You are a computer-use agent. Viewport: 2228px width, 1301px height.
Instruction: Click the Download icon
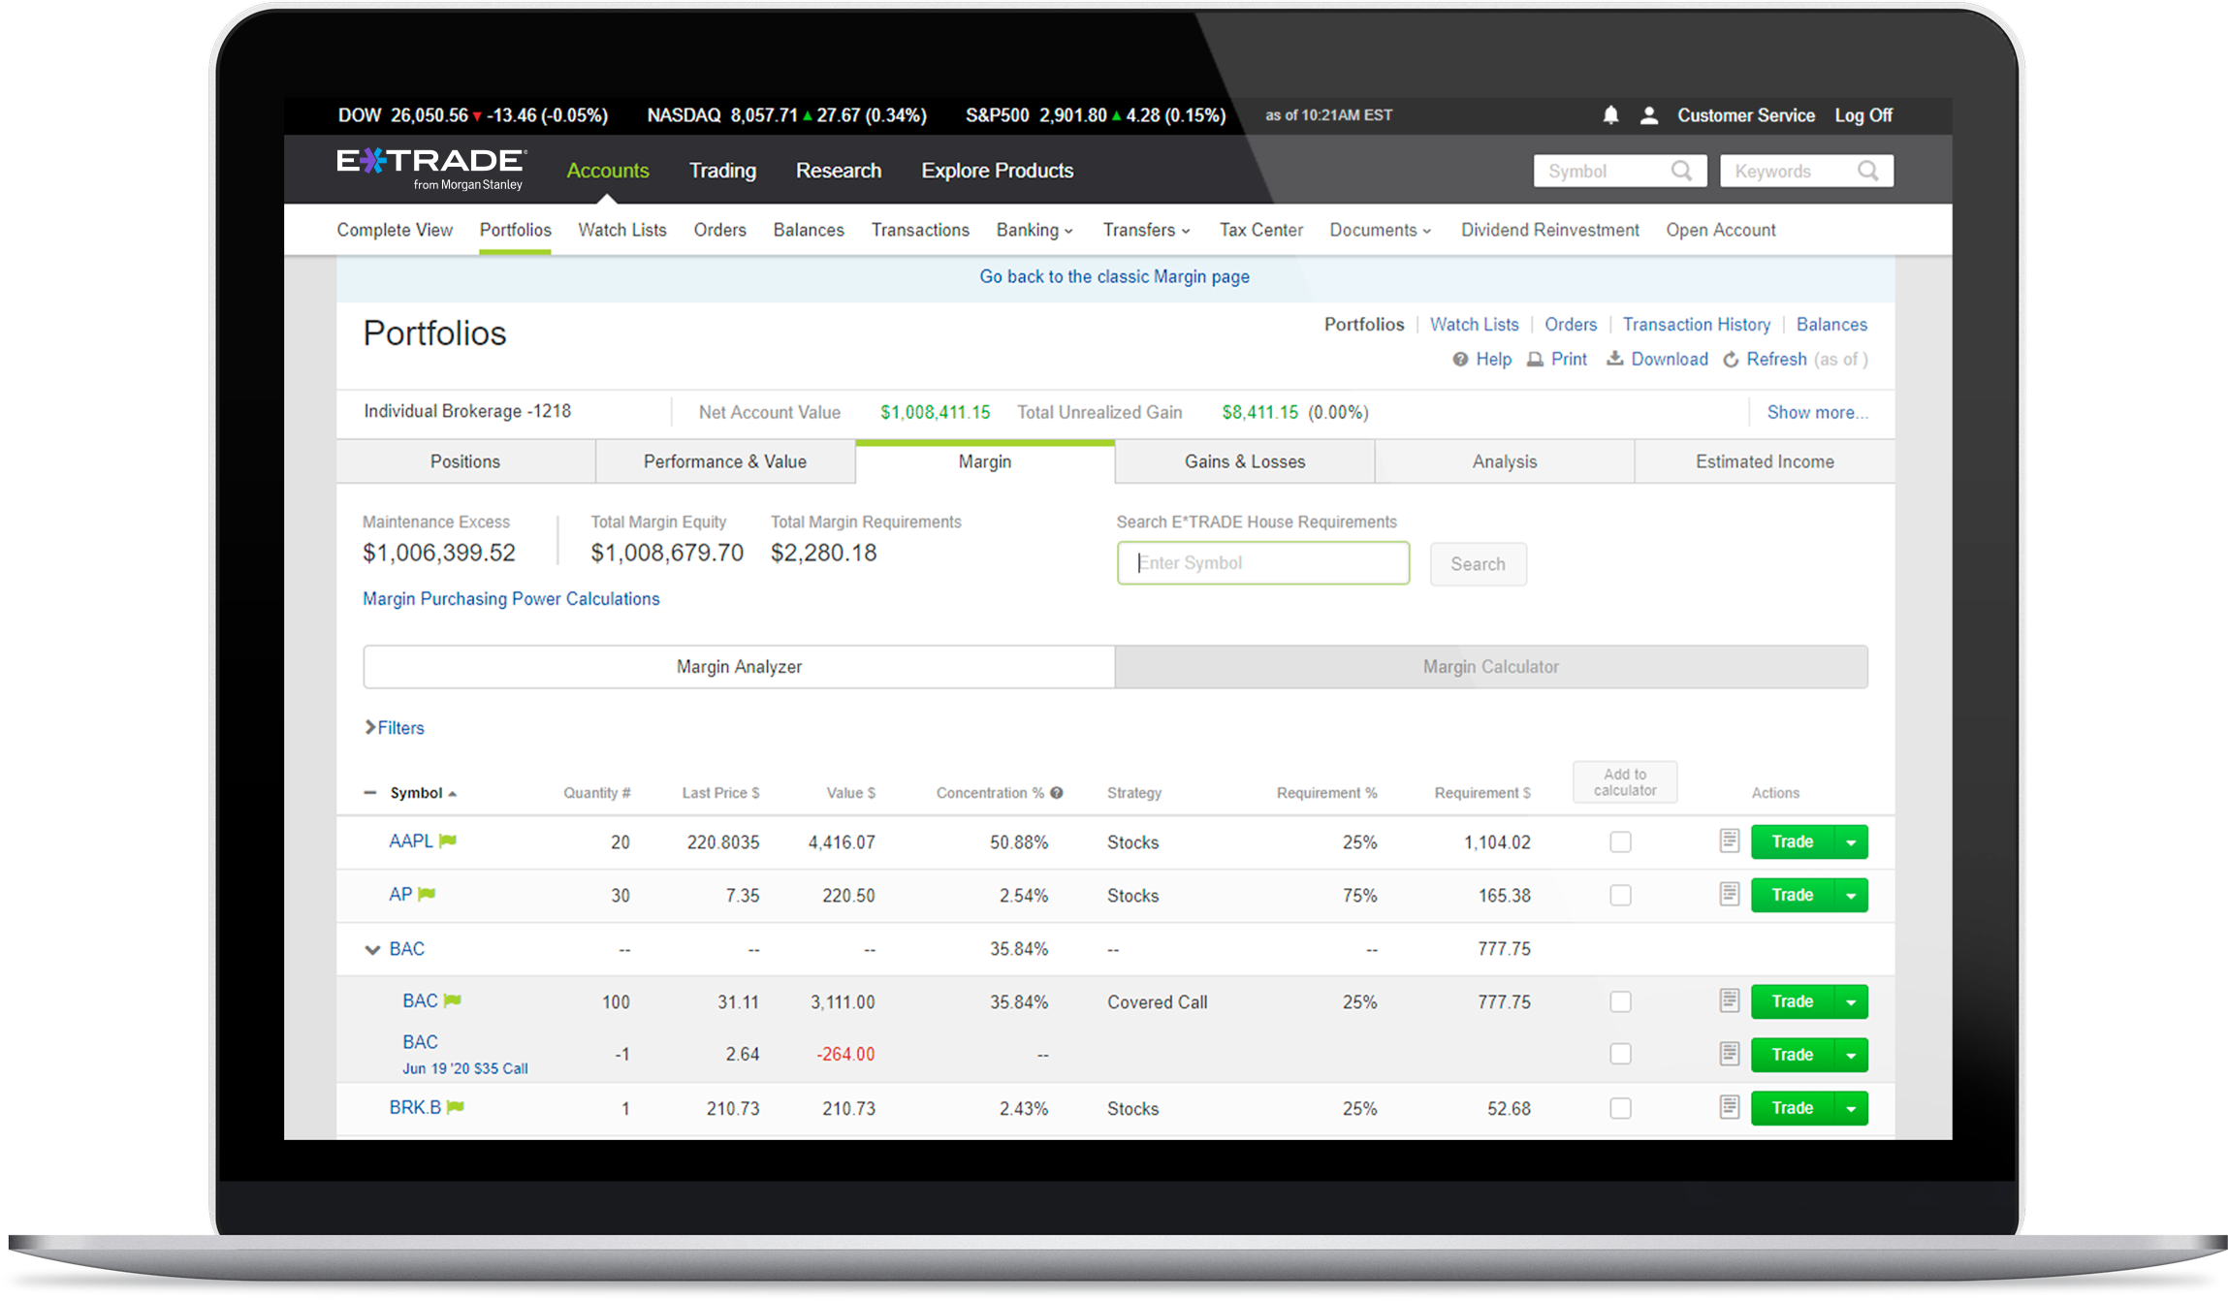pos(1615,359)
